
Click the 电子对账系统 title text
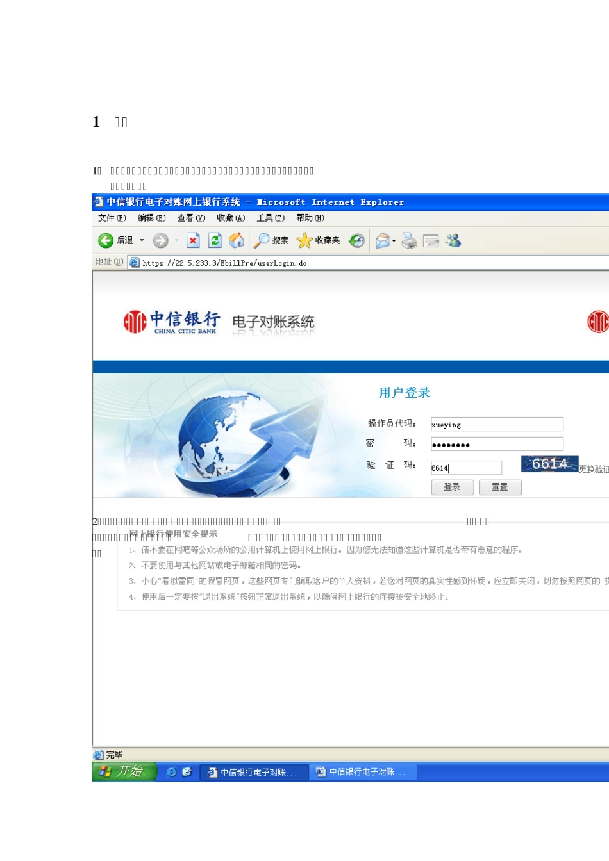coord(273,322)
